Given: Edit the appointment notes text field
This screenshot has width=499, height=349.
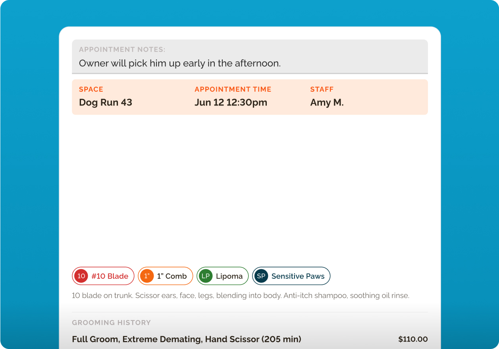Looking at the screenshot, I should 250,57.
